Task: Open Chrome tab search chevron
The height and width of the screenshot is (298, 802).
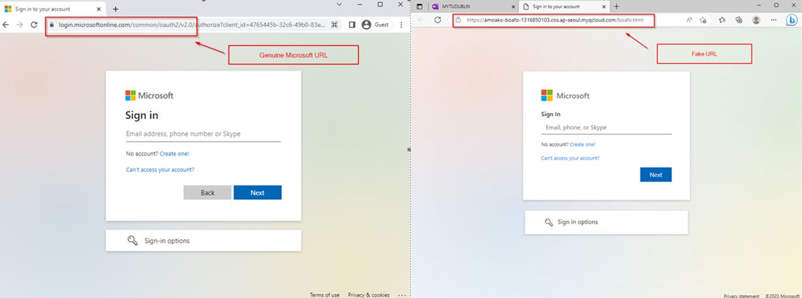Action: click(x=339, y=5)
